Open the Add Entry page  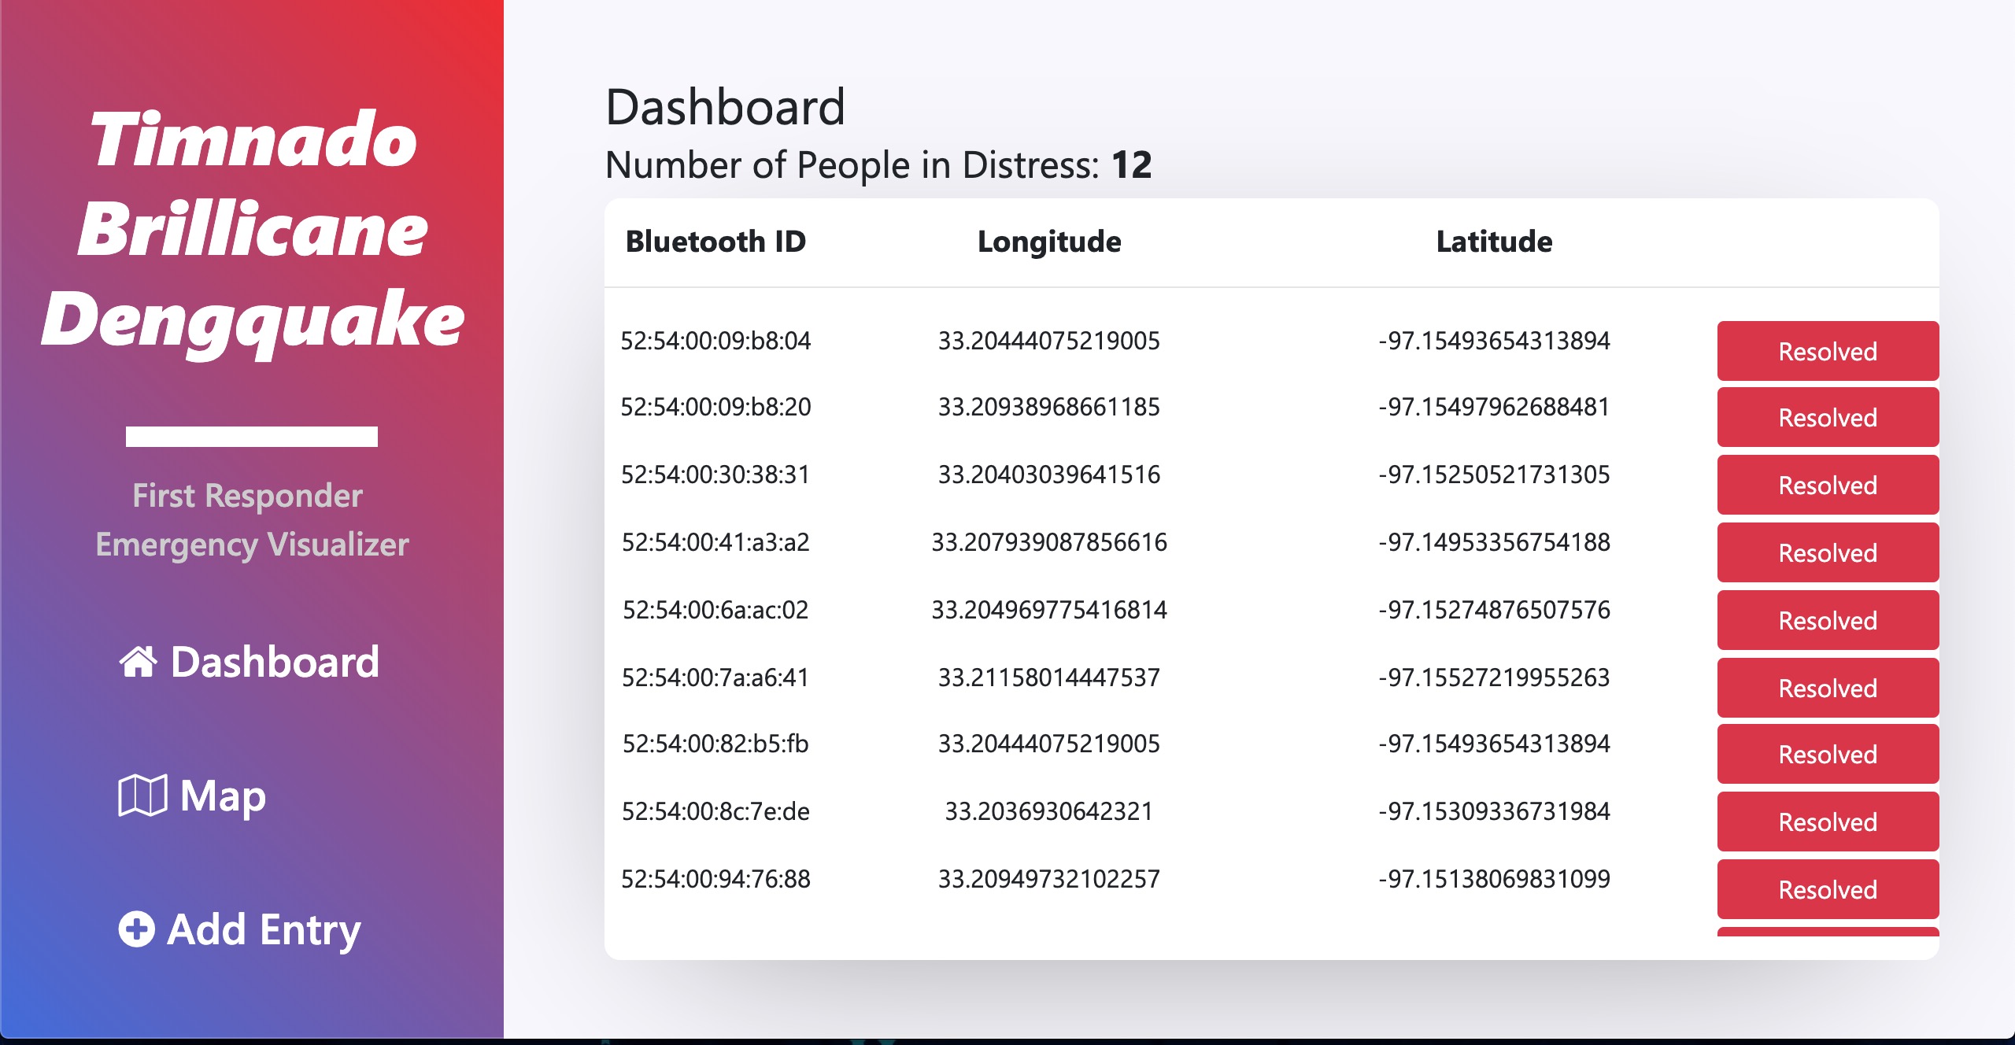(x=264, y=929)
